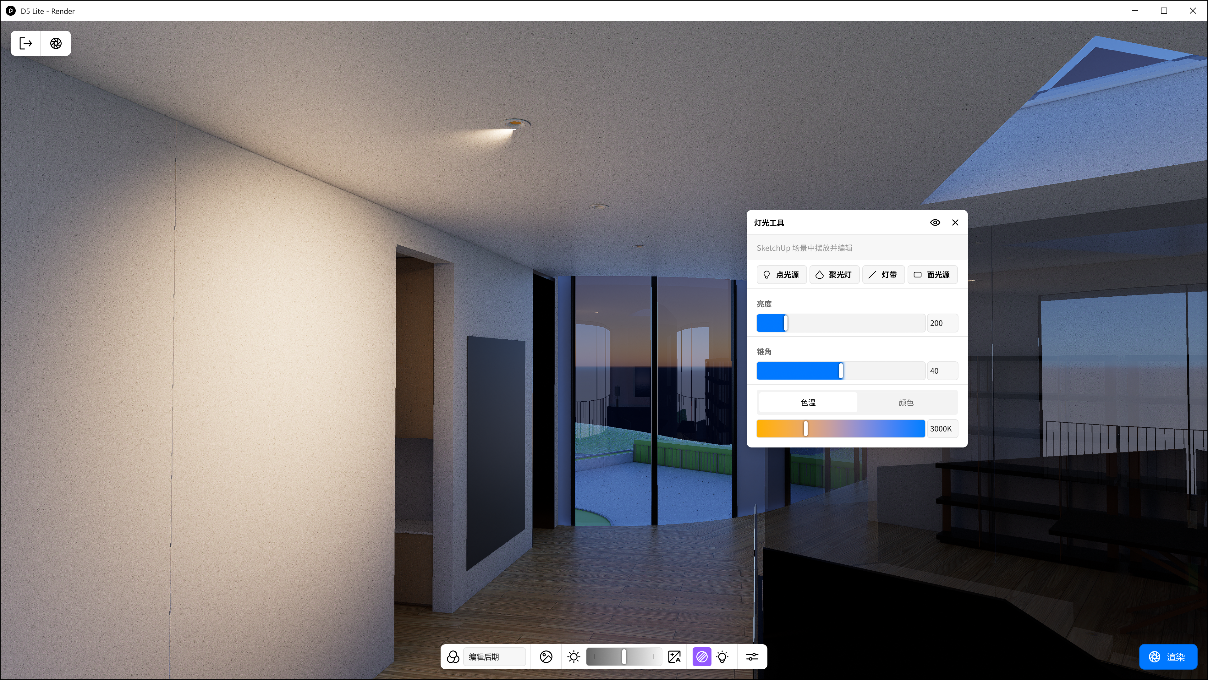
Task: Click the 亮度 label
Action: 764,304
